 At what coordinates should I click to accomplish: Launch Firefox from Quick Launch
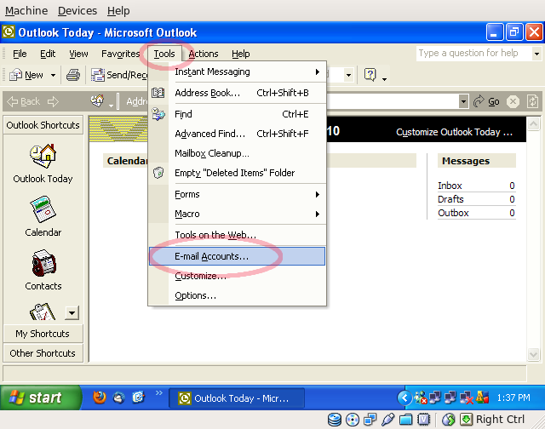tap(100, 398)
